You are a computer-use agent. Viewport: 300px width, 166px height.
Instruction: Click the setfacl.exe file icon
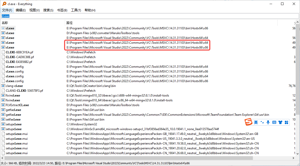[x=3, y=120]
